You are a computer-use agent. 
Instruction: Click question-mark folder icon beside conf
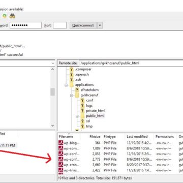coord(82,100)
